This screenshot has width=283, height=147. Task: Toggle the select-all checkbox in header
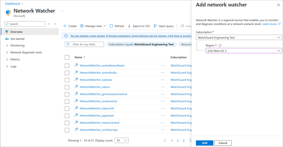tap(67, 57)
